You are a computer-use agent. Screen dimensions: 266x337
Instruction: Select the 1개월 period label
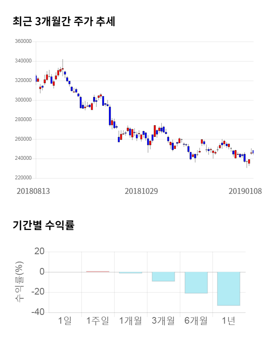[131, 321]
